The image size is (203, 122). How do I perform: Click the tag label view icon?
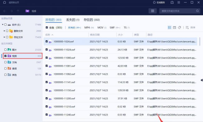coord(179,27)
